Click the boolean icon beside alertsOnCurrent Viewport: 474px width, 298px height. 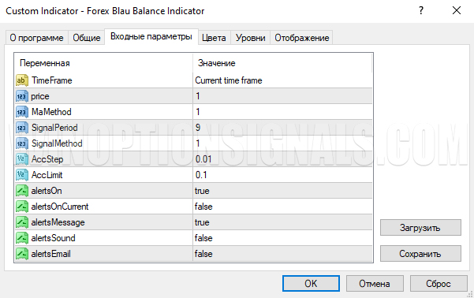(22, 207)
